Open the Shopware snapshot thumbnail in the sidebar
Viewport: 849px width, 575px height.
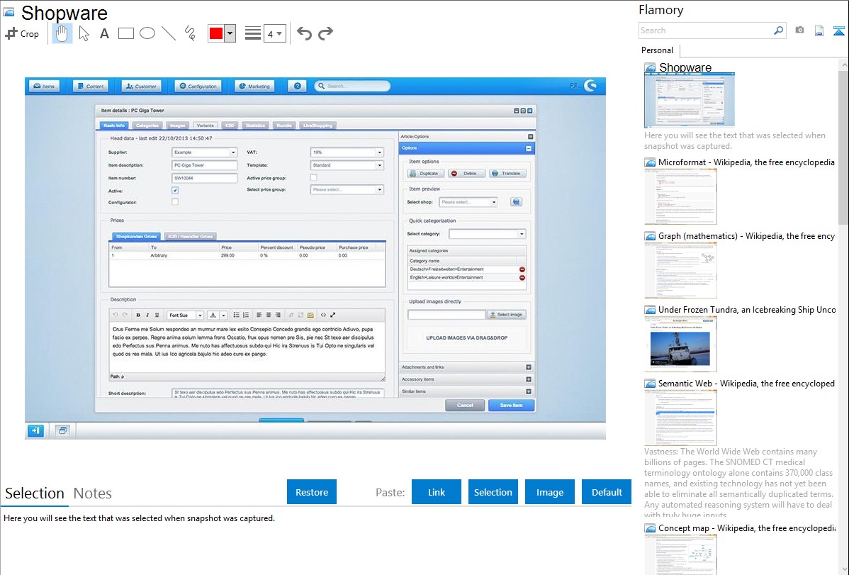690,100
